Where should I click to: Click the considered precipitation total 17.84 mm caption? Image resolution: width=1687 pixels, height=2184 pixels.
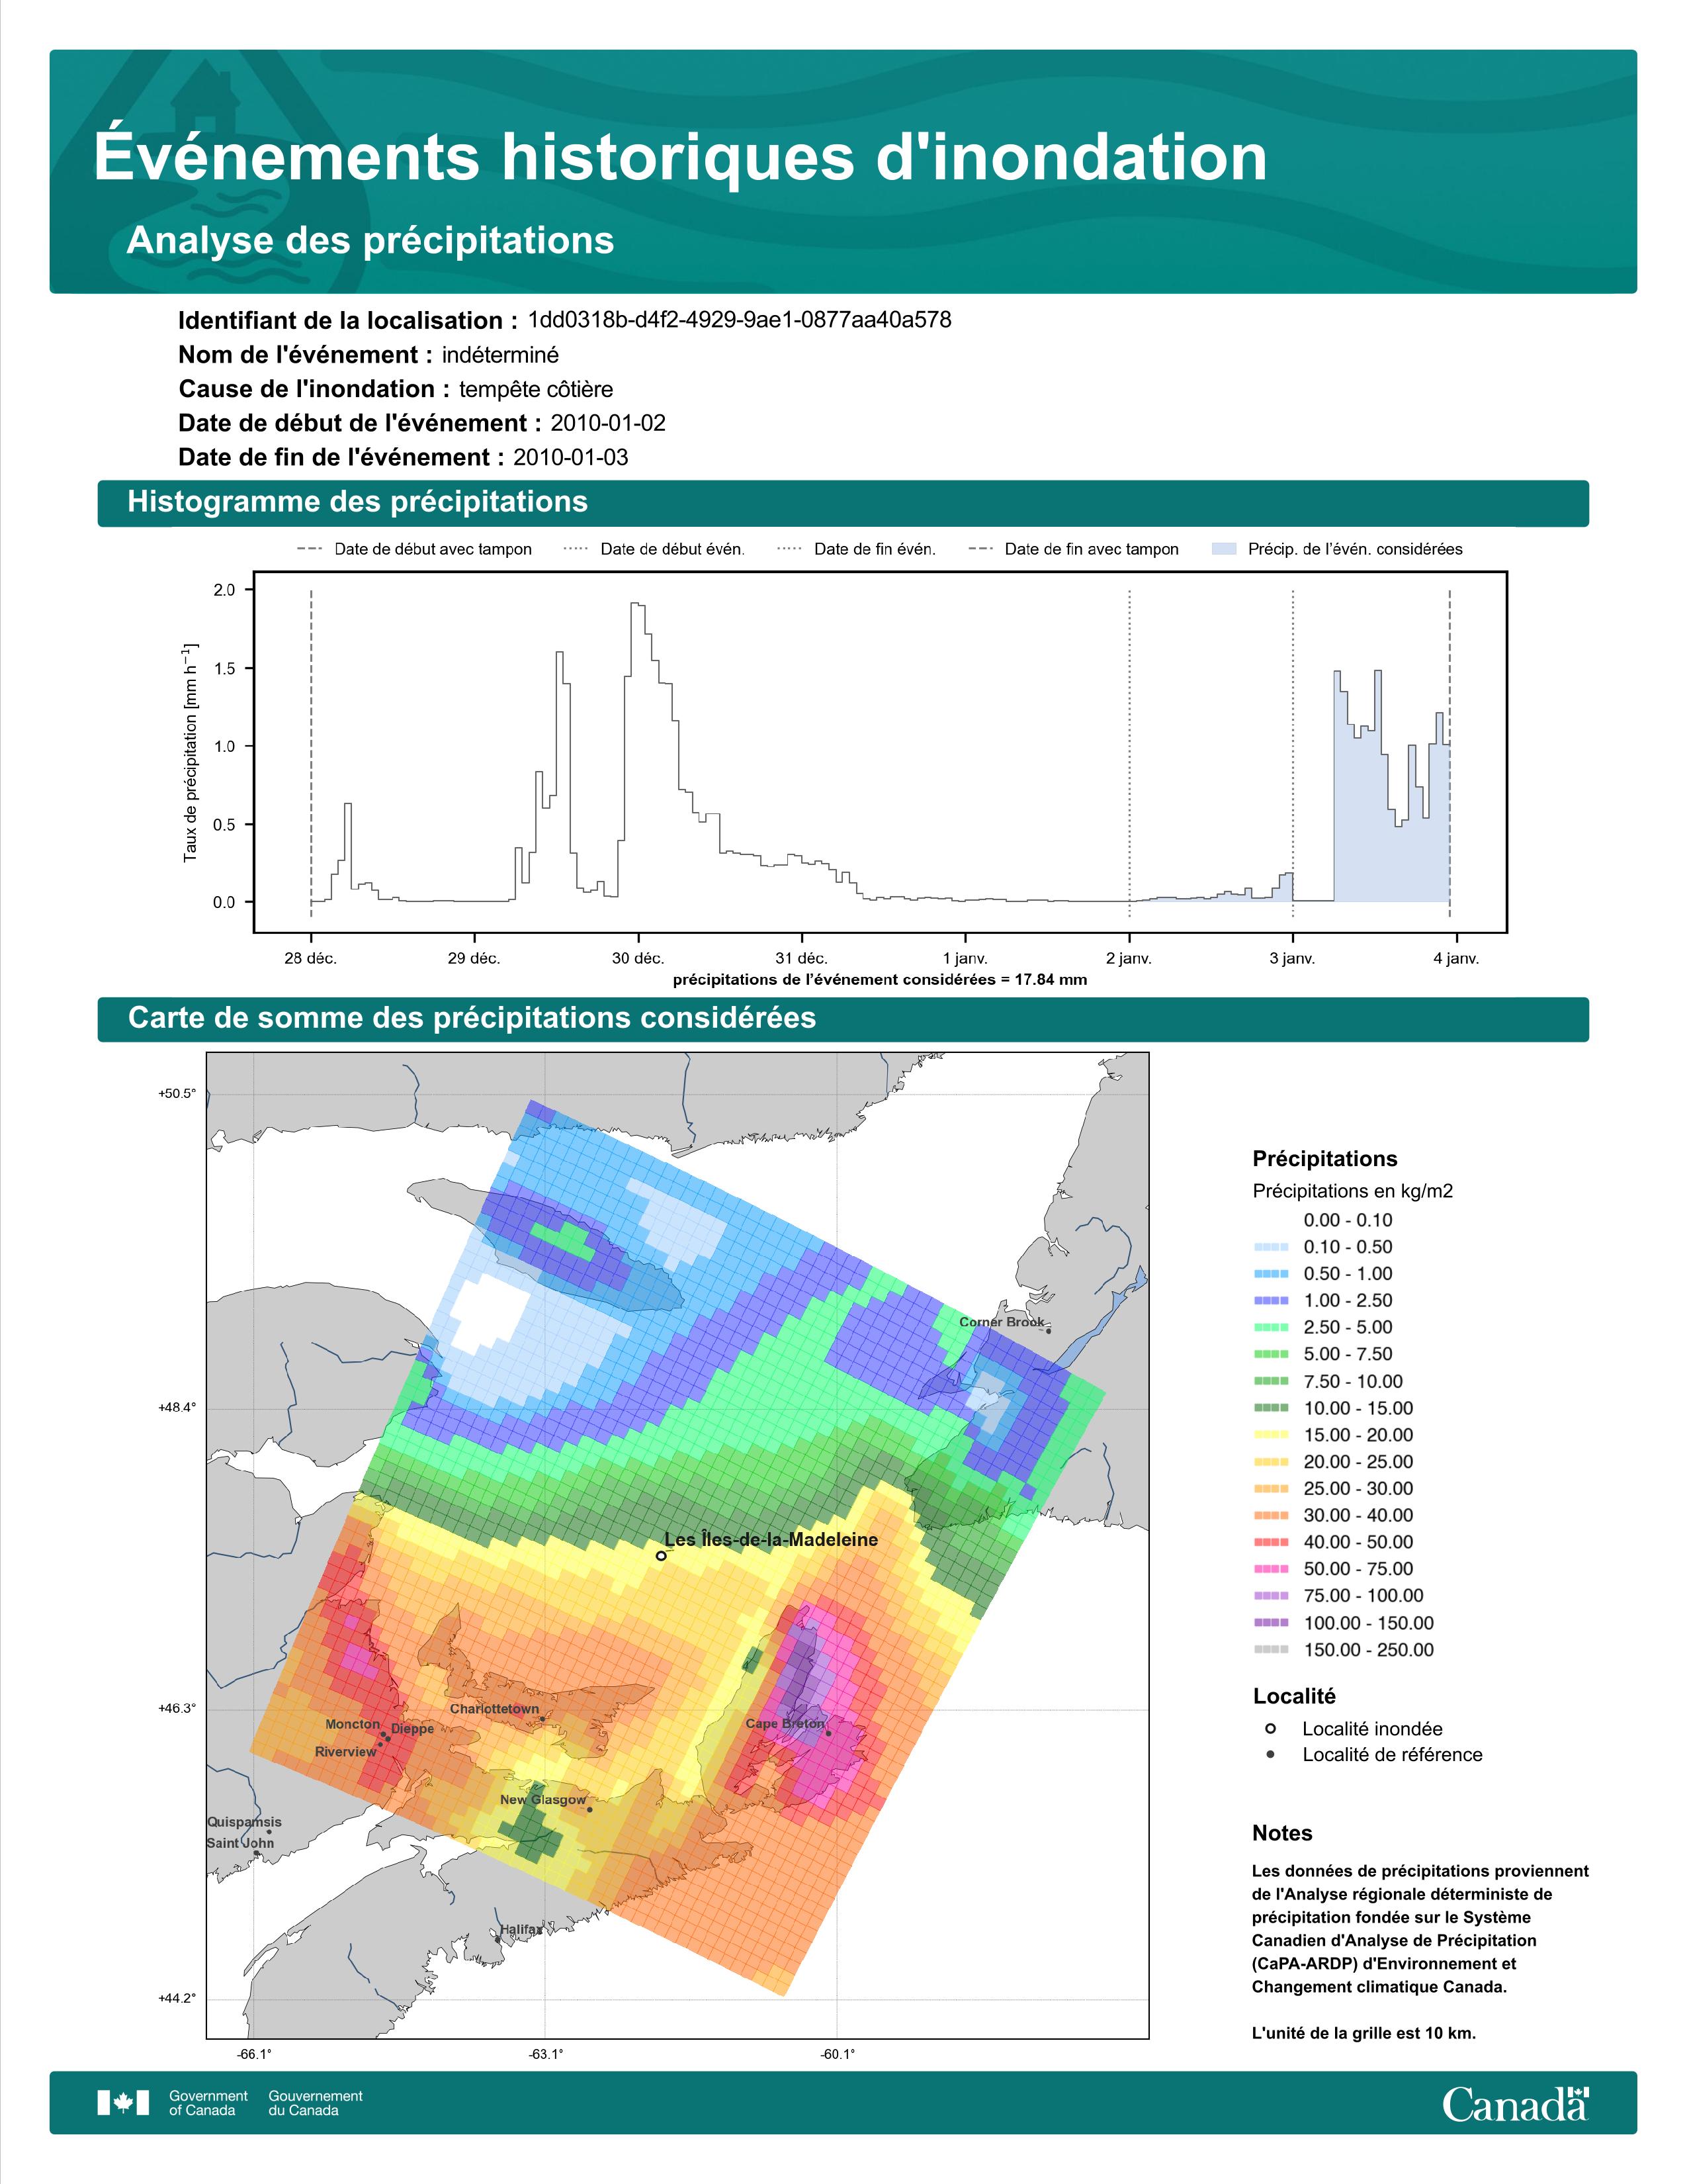coord(879,980)
